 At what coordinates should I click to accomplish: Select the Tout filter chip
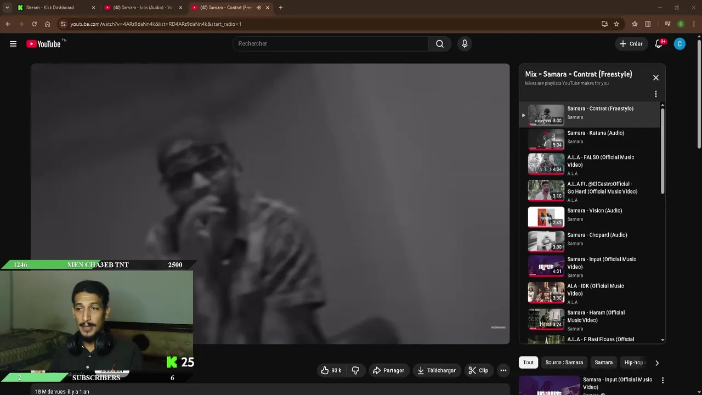[x=528, y=363]
